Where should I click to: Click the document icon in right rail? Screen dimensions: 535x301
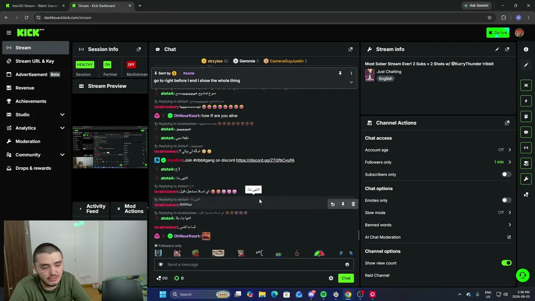(x=526, y=117)
